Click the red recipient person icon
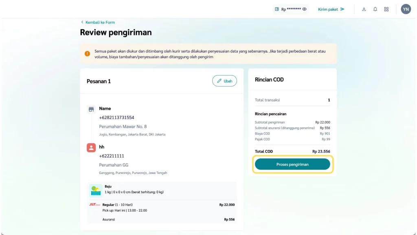Viewport: 417px width, 235px height. 91,147
